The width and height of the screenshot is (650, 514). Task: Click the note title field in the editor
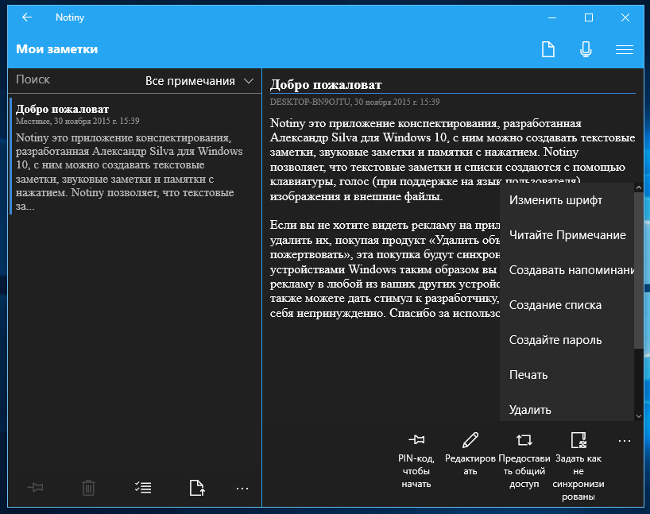[x=453, y=84]
